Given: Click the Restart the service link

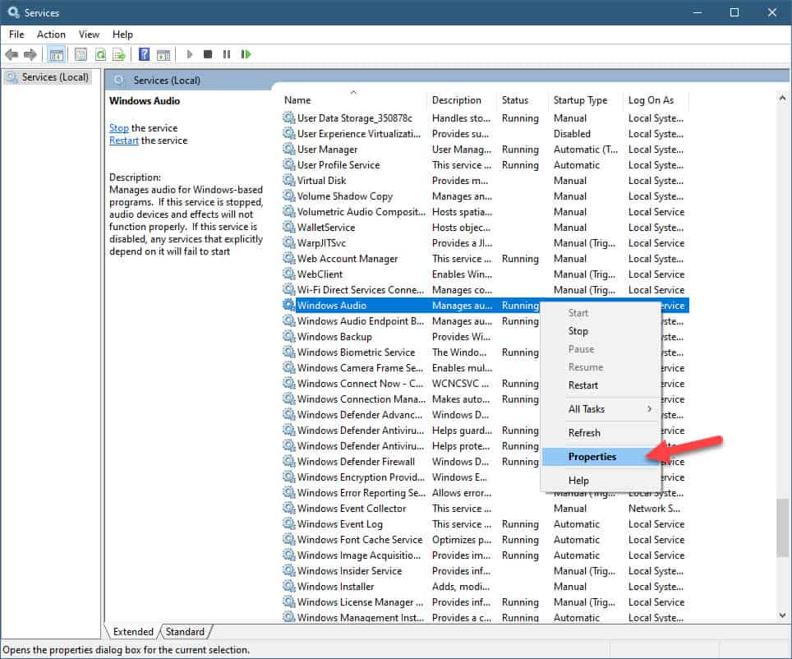Looking at the screenshot, I should tap(124, 141).
